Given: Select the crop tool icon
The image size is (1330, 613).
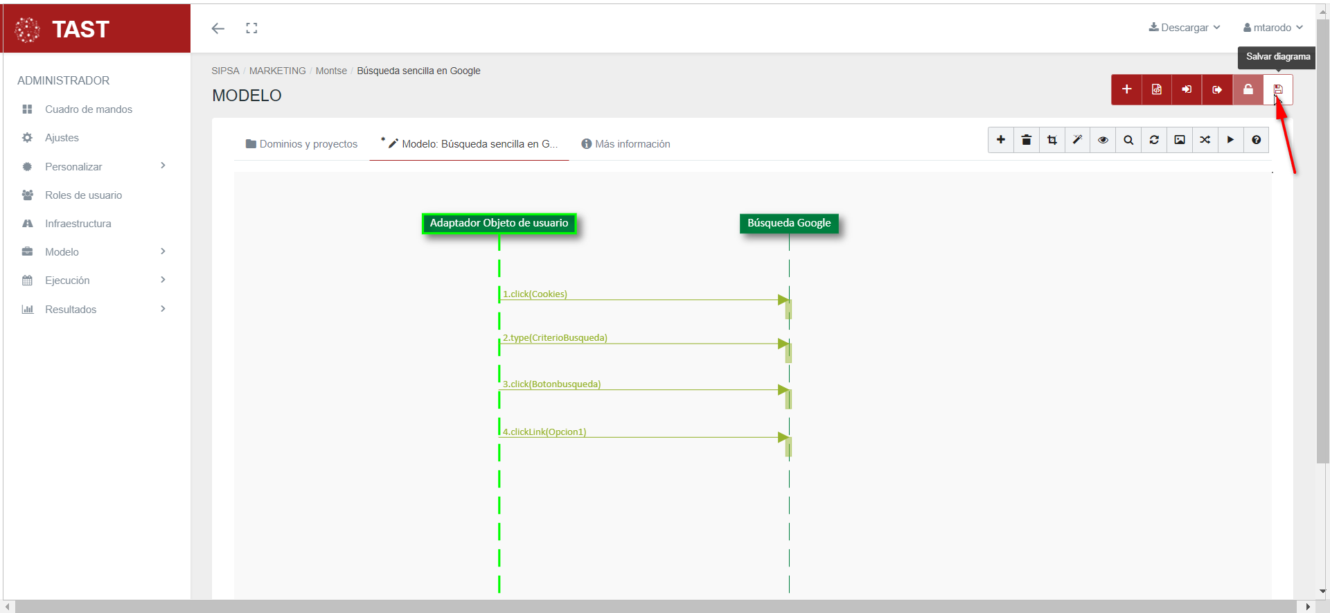Looking at the screenshot, I should pos(1052,140).
